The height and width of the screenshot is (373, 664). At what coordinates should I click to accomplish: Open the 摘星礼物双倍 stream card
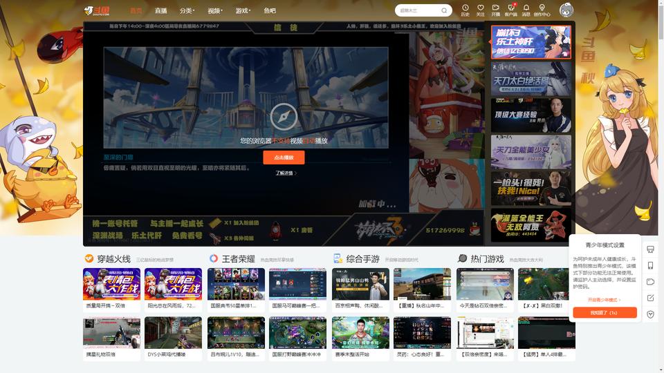pos(111,338)
